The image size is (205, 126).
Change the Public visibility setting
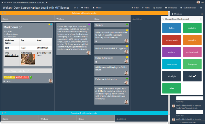(85, 8)
